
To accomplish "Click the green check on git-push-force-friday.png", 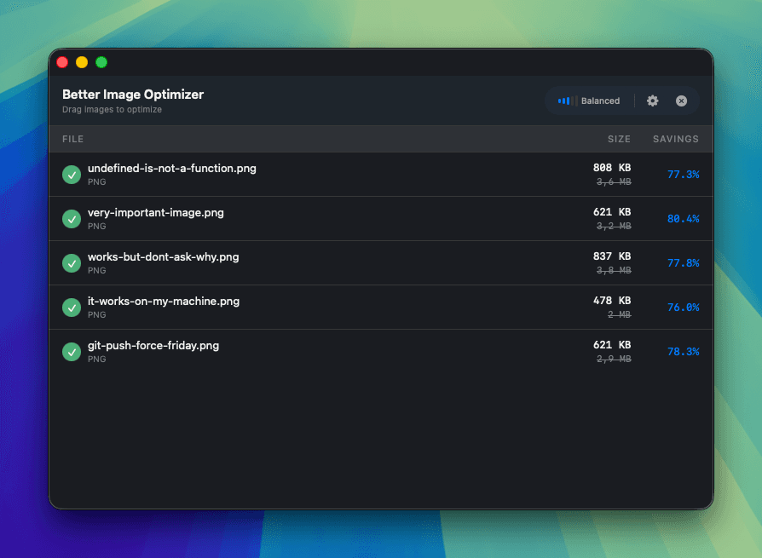I will (72, 351).
